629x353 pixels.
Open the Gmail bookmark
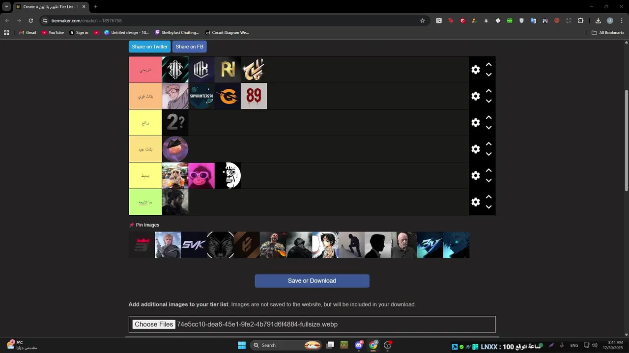(x=28, y=33)
